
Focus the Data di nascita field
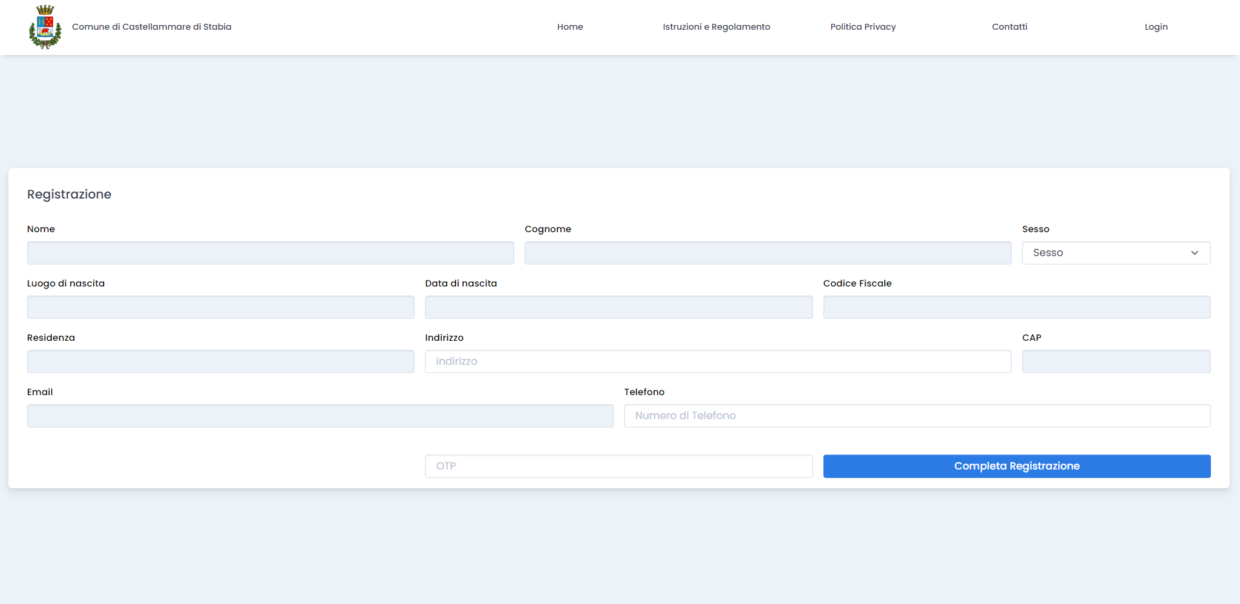[618, 307]
